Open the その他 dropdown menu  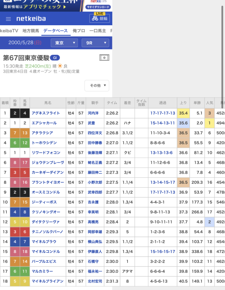(x=97, y=86)
